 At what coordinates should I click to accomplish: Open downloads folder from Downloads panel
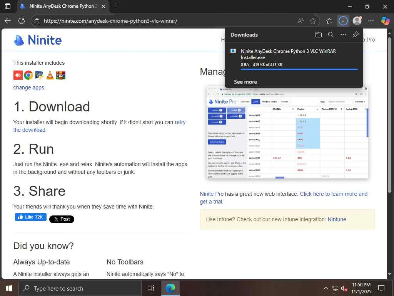(318, 35)
